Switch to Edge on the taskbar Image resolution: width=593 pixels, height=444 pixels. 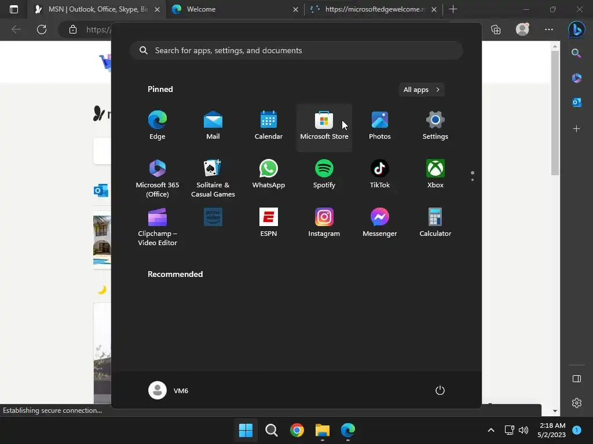[348, 430]
